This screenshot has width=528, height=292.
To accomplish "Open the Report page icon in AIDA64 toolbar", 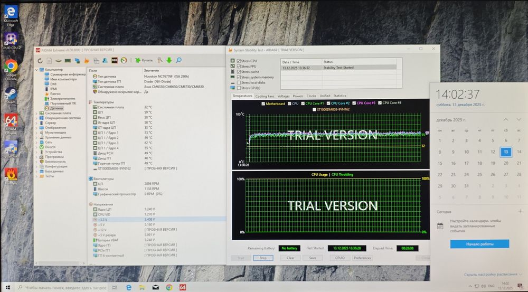I will tap(49, 61).
